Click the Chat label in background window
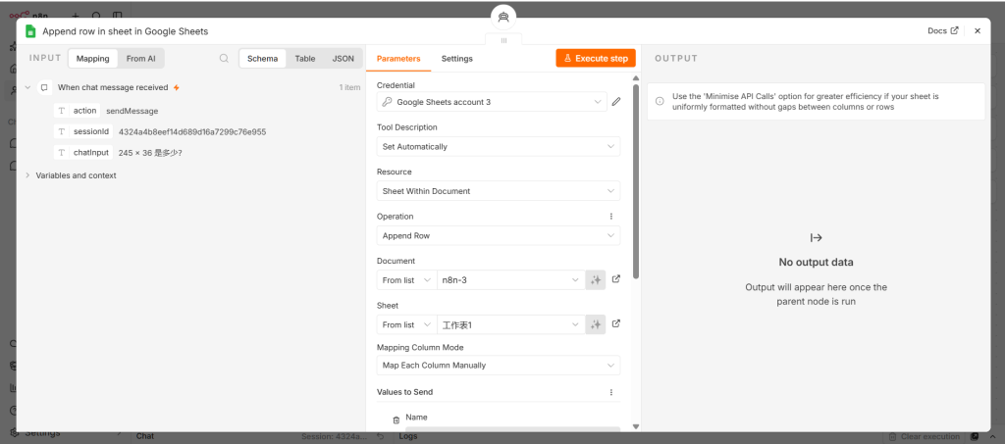Screen dimensions: 1005x444 coord(145,436)
